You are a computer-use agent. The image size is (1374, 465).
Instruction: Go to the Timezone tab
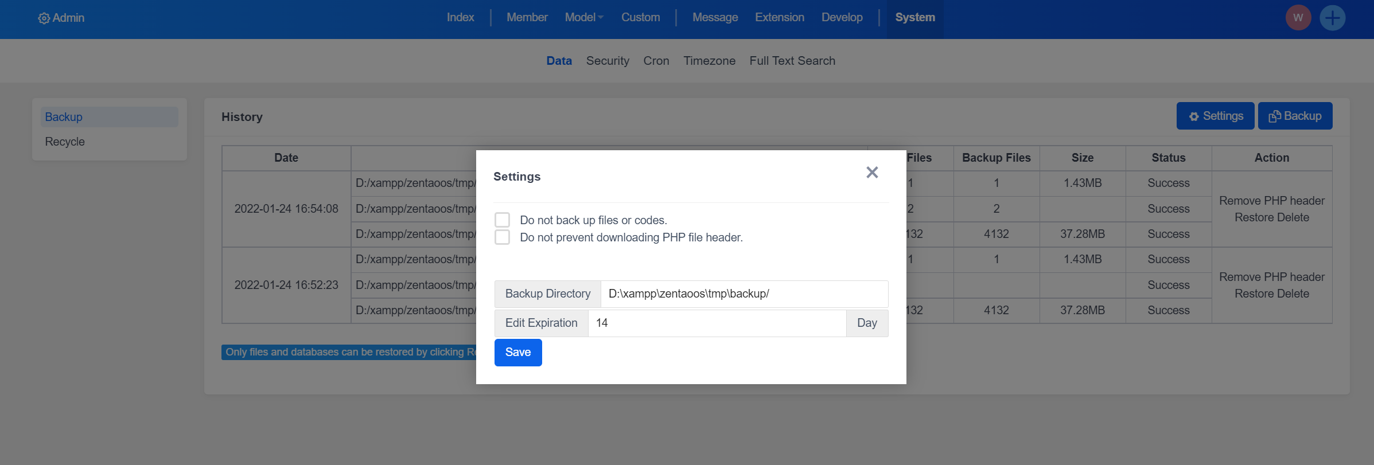pyautogui.click(x=709, y=61)
